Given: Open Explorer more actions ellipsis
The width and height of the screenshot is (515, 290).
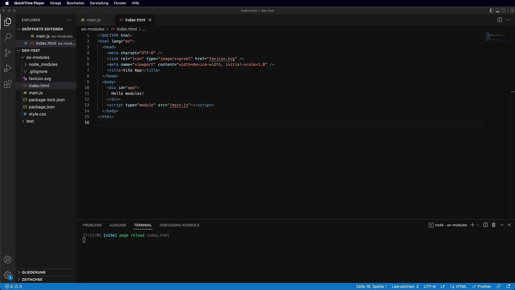Looking at the screenshot, I should (x=69, y=20).
